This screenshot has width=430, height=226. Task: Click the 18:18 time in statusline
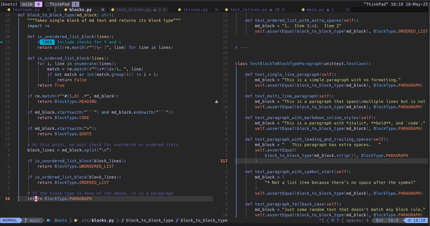[419, 220]
